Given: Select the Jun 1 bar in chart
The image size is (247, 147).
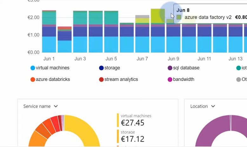Looking at the screenshot, I should 49,31.
